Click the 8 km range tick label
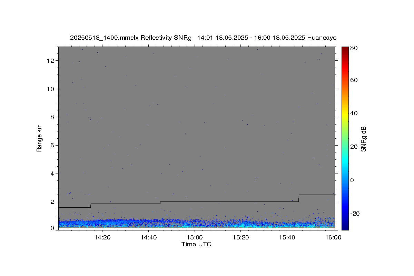The image size is (414, 276). tap(52, 117)
